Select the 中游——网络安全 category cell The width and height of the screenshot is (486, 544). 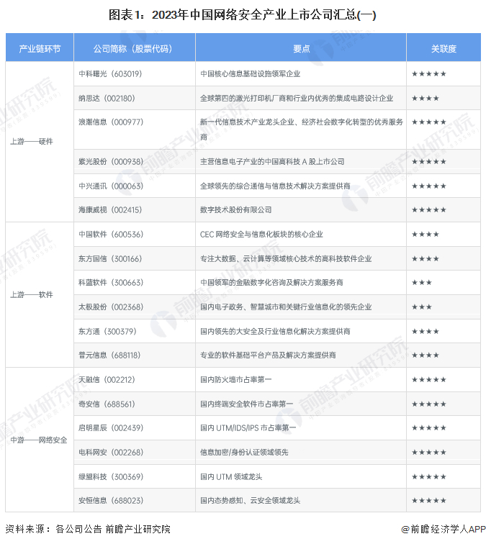click(40, 440)
